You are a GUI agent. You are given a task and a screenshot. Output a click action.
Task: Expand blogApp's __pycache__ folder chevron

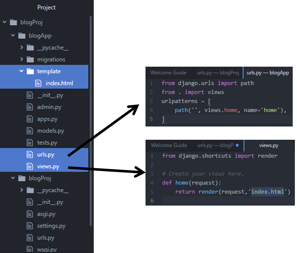click(x=21, y=47)
